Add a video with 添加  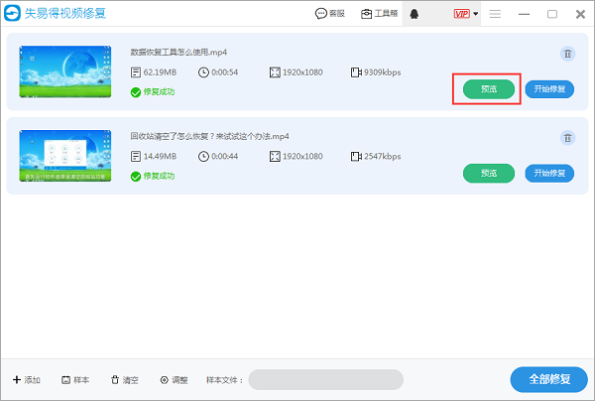[27, 380]
